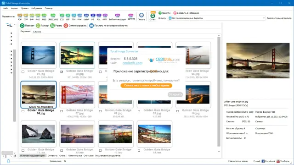Image resolution: width=294 pixels, height=165 pixels.
Task: Open the Другие formats dropdown
Action: click(131, 16)
